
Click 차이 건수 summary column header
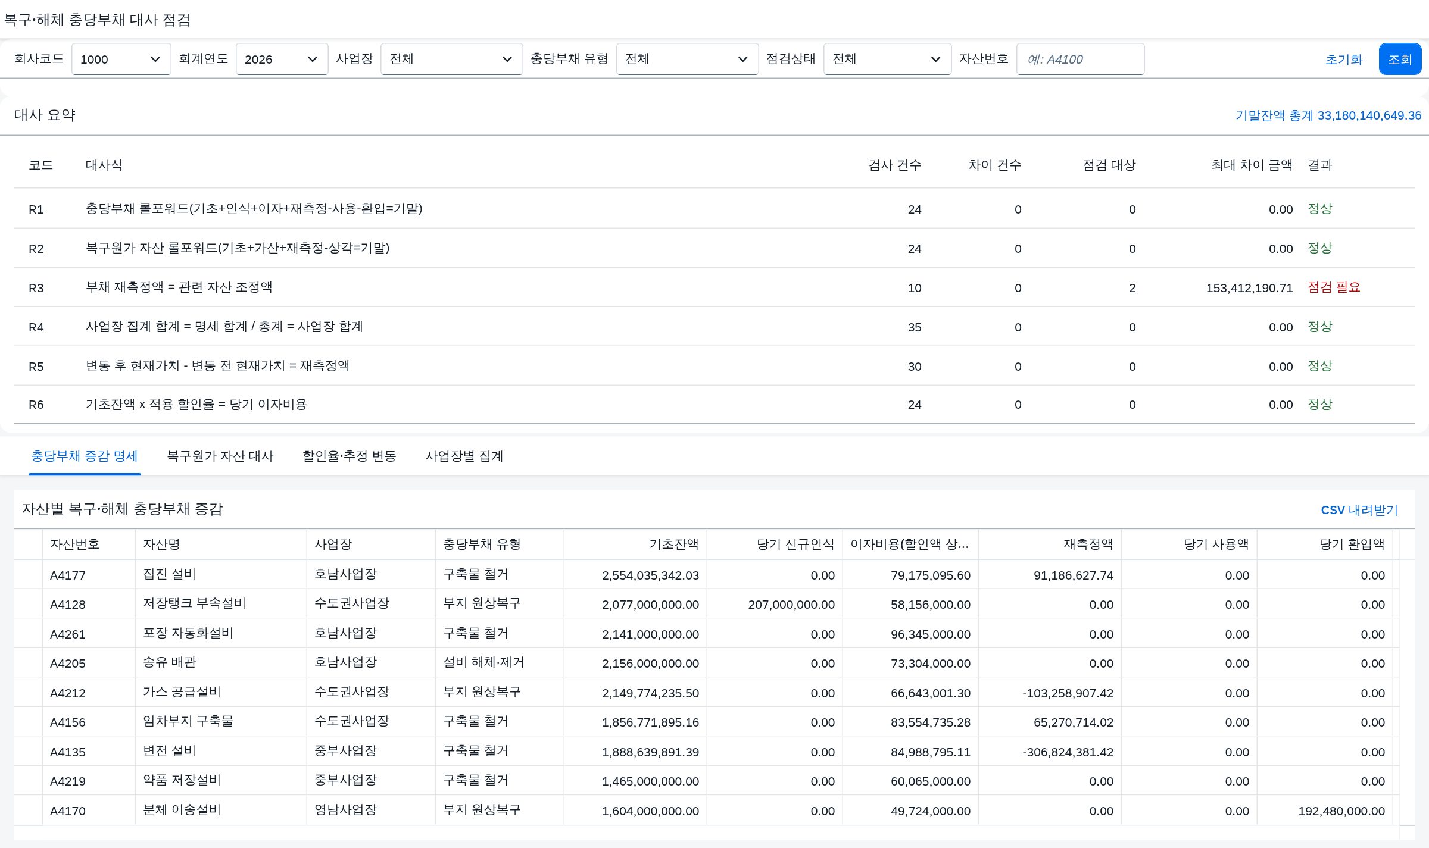tap(995, 165)
